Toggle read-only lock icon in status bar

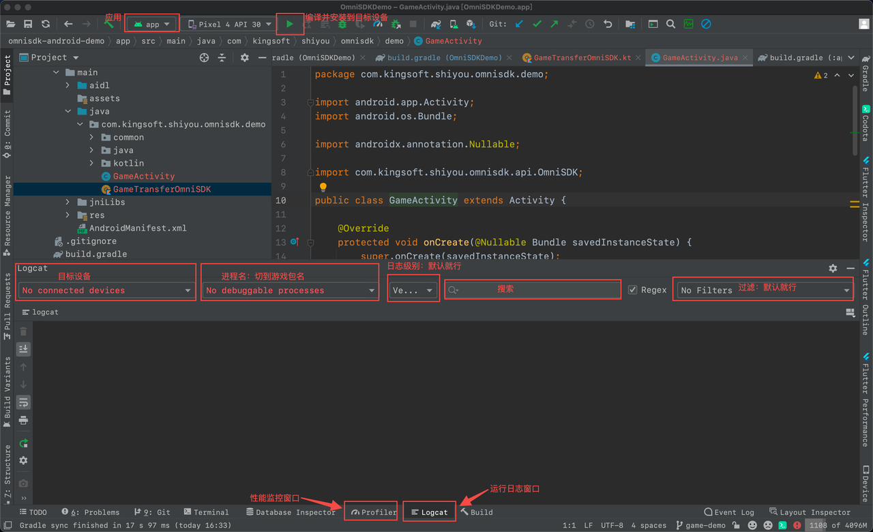pos(735,525)
